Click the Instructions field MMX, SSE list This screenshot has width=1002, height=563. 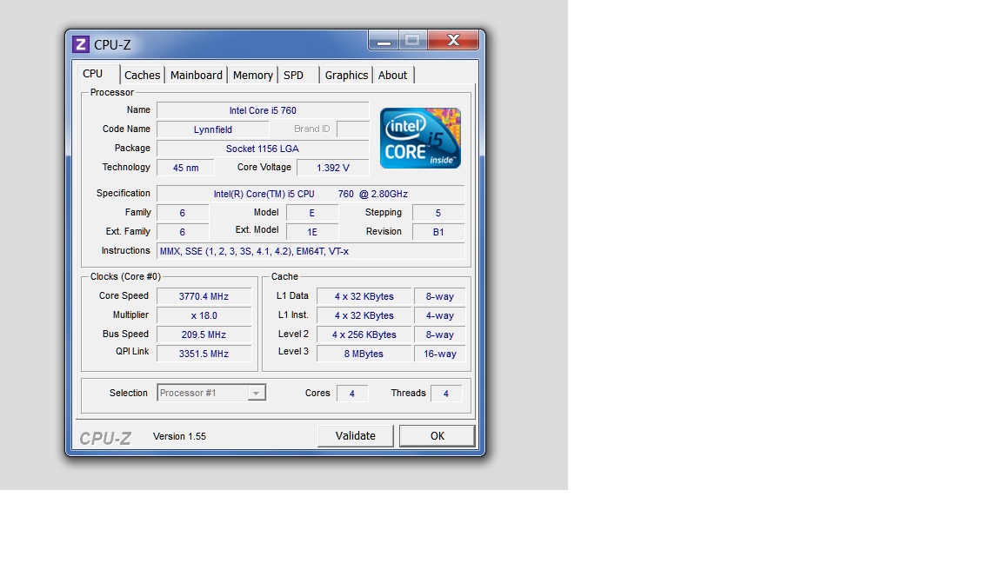[311, 251]
